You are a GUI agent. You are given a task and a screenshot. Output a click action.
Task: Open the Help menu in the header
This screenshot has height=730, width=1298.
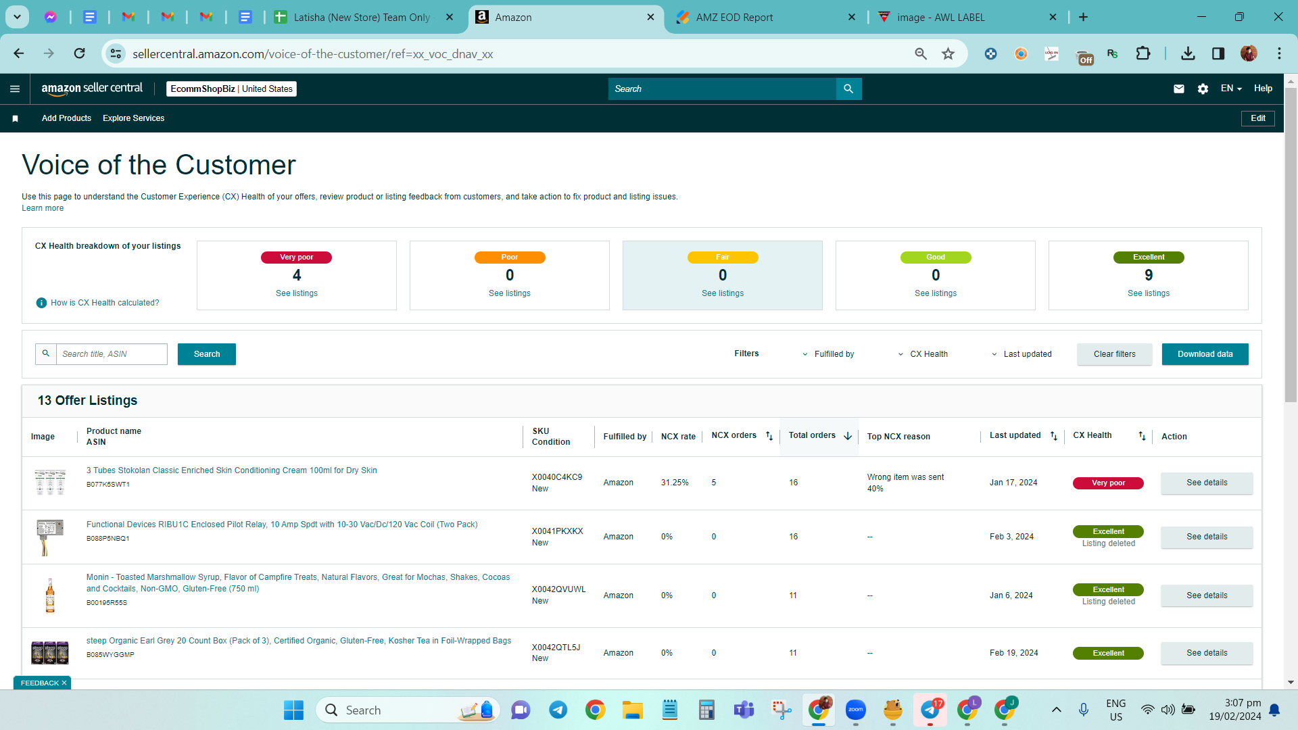point(1263,89)
